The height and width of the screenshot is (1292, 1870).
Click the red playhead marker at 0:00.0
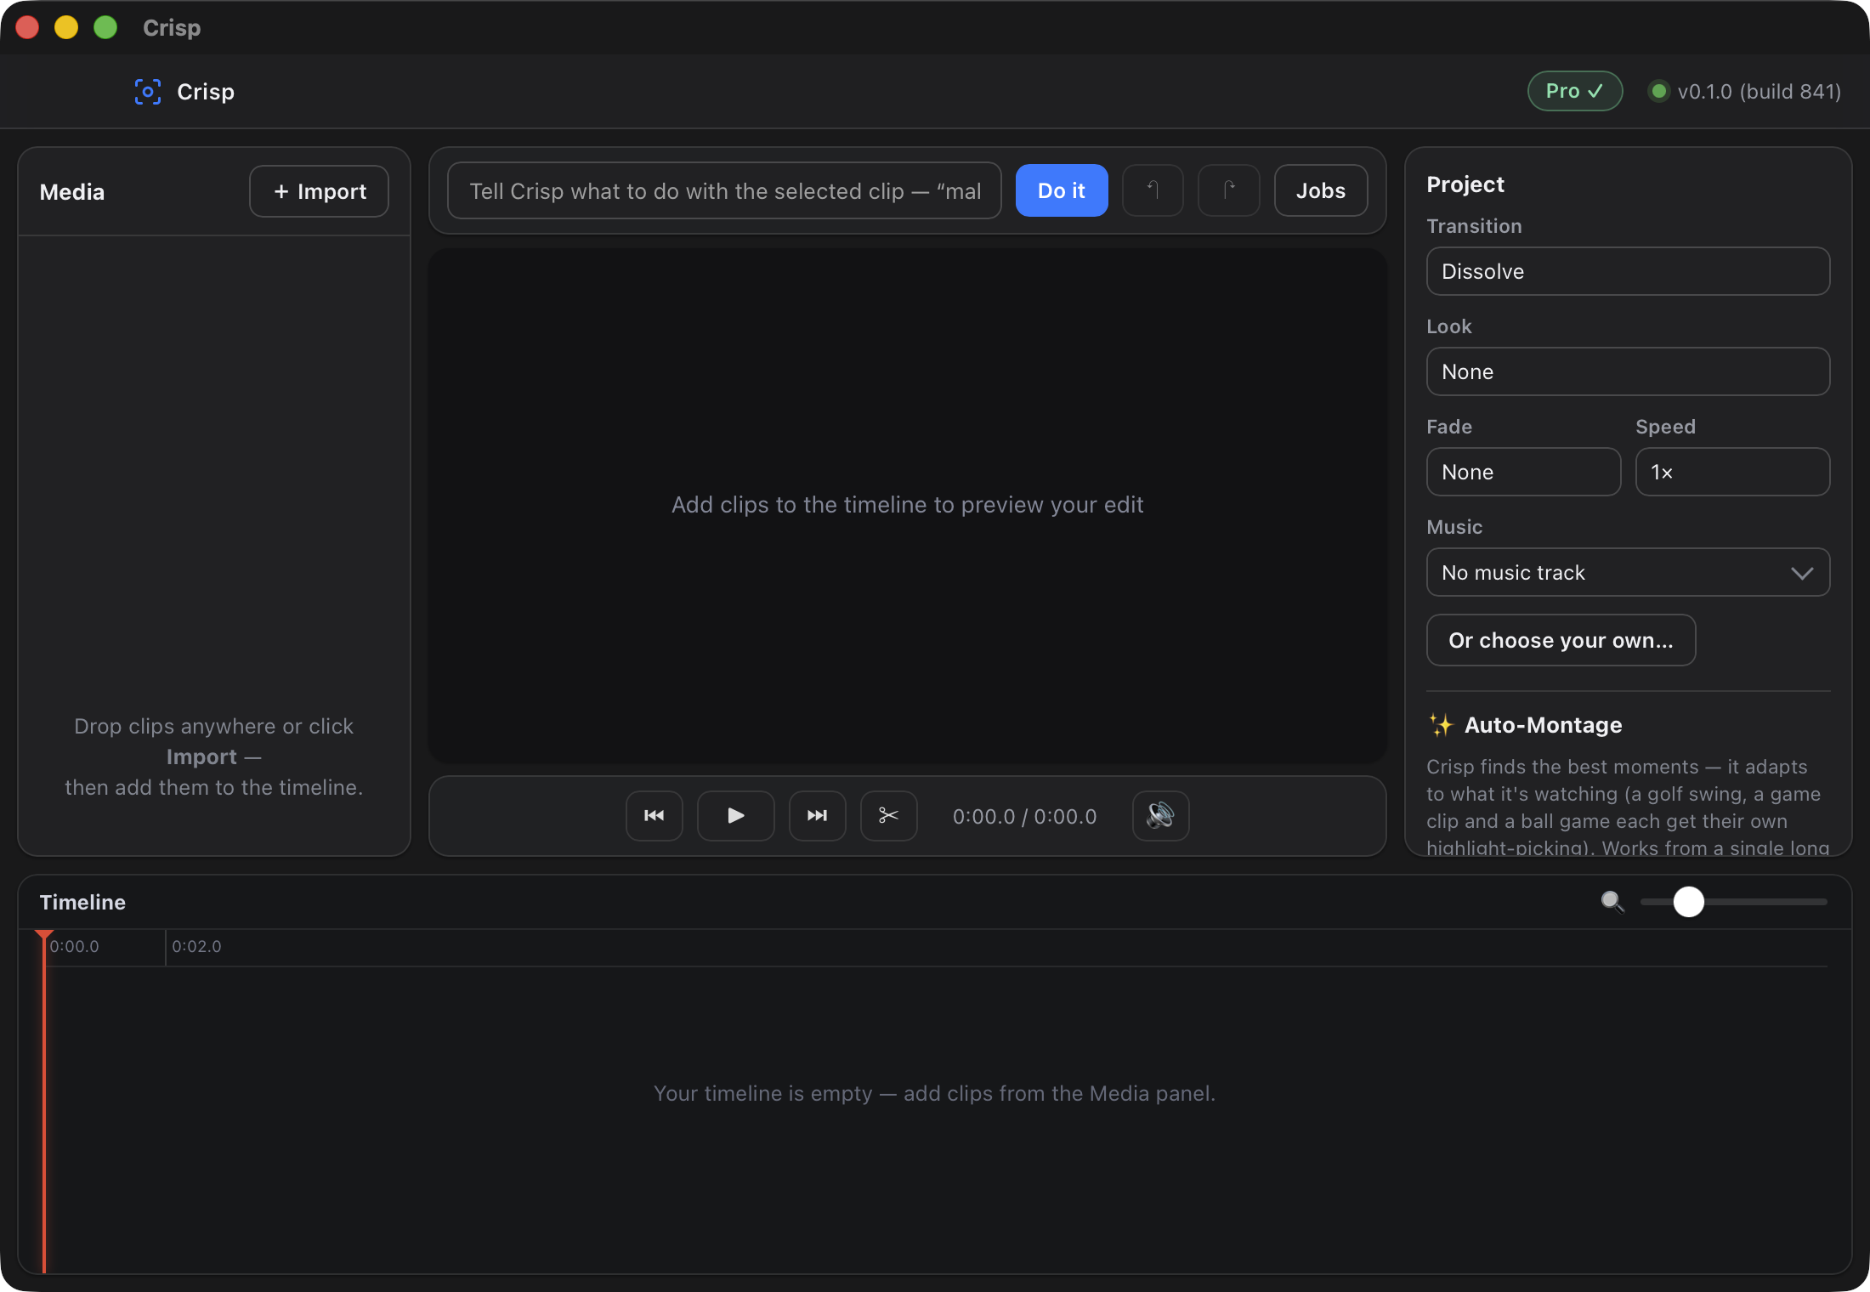pos(44,937)
